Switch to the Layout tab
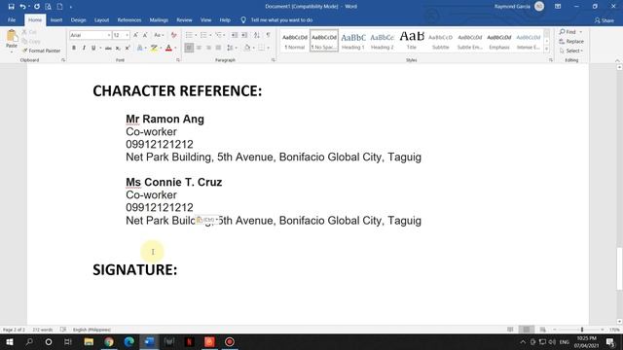This screenshot has width=623, height=350. [x=101, y=19]
